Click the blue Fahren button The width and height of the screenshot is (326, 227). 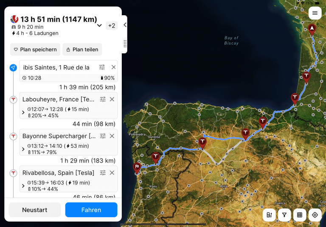click(91, 210)
